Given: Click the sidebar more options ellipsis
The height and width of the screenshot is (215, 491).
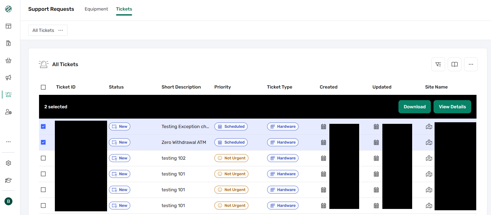Looking at the screenshot, I should 8,142.
